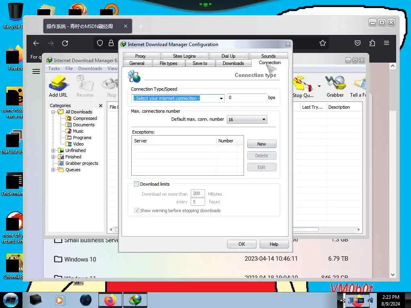
Task: Open the Tasks menu in IDM
Action: pyautogui.click(x=54, y=69)
